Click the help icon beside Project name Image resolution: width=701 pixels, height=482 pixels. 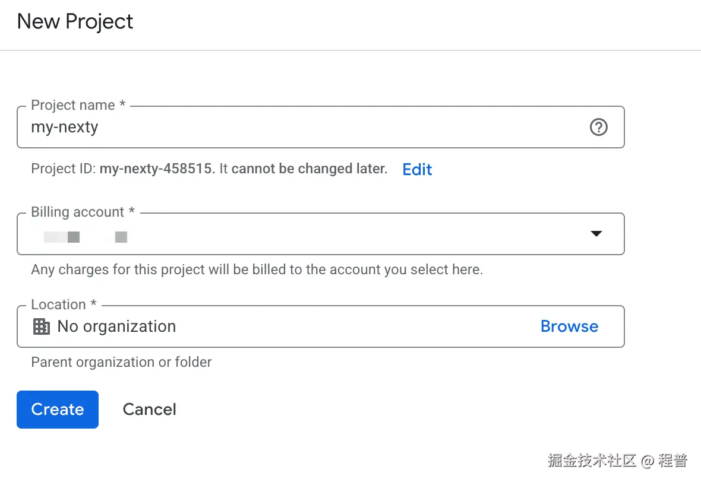coord(598,127)
